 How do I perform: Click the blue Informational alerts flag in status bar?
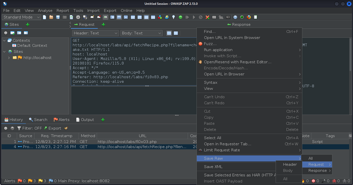click(x=51, y=181)
